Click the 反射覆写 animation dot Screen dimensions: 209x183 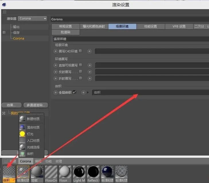pyautogui.click(x=55, y=72)
